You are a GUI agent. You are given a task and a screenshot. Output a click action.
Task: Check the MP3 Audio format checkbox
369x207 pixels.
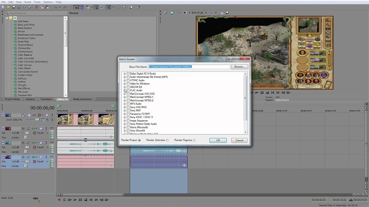coord(128,104)
